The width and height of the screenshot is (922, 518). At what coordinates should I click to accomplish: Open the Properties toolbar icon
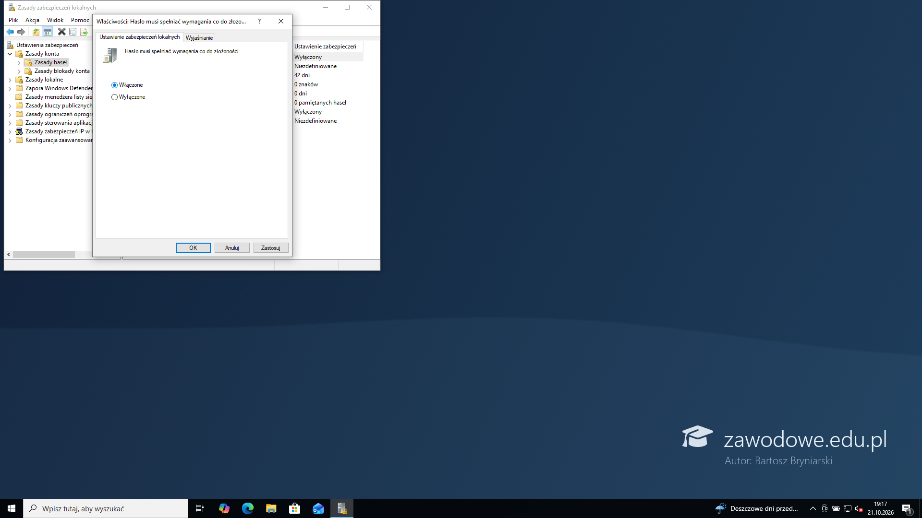[73, 32]
